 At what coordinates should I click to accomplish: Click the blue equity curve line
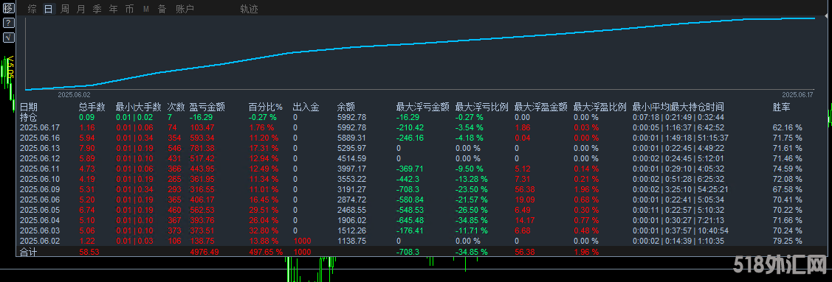pos(419,43)
